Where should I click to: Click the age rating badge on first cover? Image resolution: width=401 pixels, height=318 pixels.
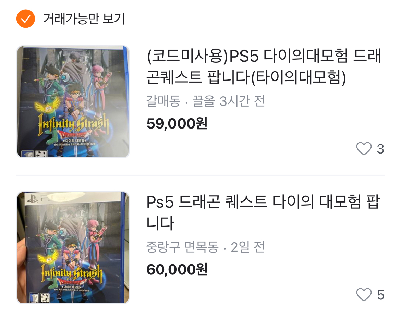pos(27,154)
